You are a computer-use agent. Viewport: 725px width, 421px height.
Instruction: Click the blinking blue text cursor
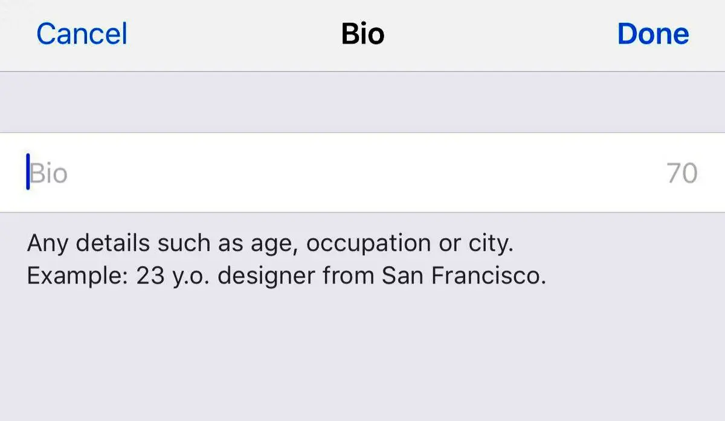click(28, 172)
